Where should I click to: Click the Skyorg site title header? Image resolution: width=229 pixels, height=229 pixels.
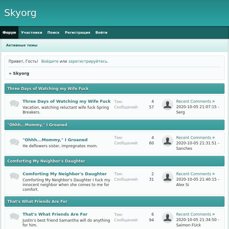click(x=20, y=13)
